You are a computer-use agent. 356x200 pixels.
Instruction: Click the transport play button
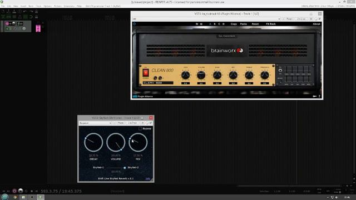point(21,191)
